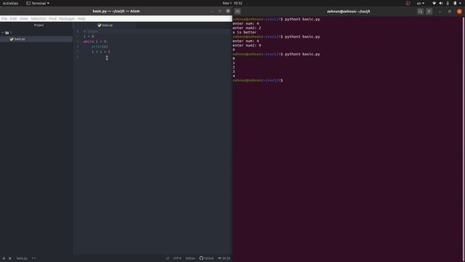Viewport: 465px width, 262px height.
Task: Click the circular indicator icon in top bar
Action: coord(408,3)
